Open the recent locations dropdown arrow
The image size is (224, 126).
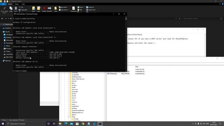point(8,19)
